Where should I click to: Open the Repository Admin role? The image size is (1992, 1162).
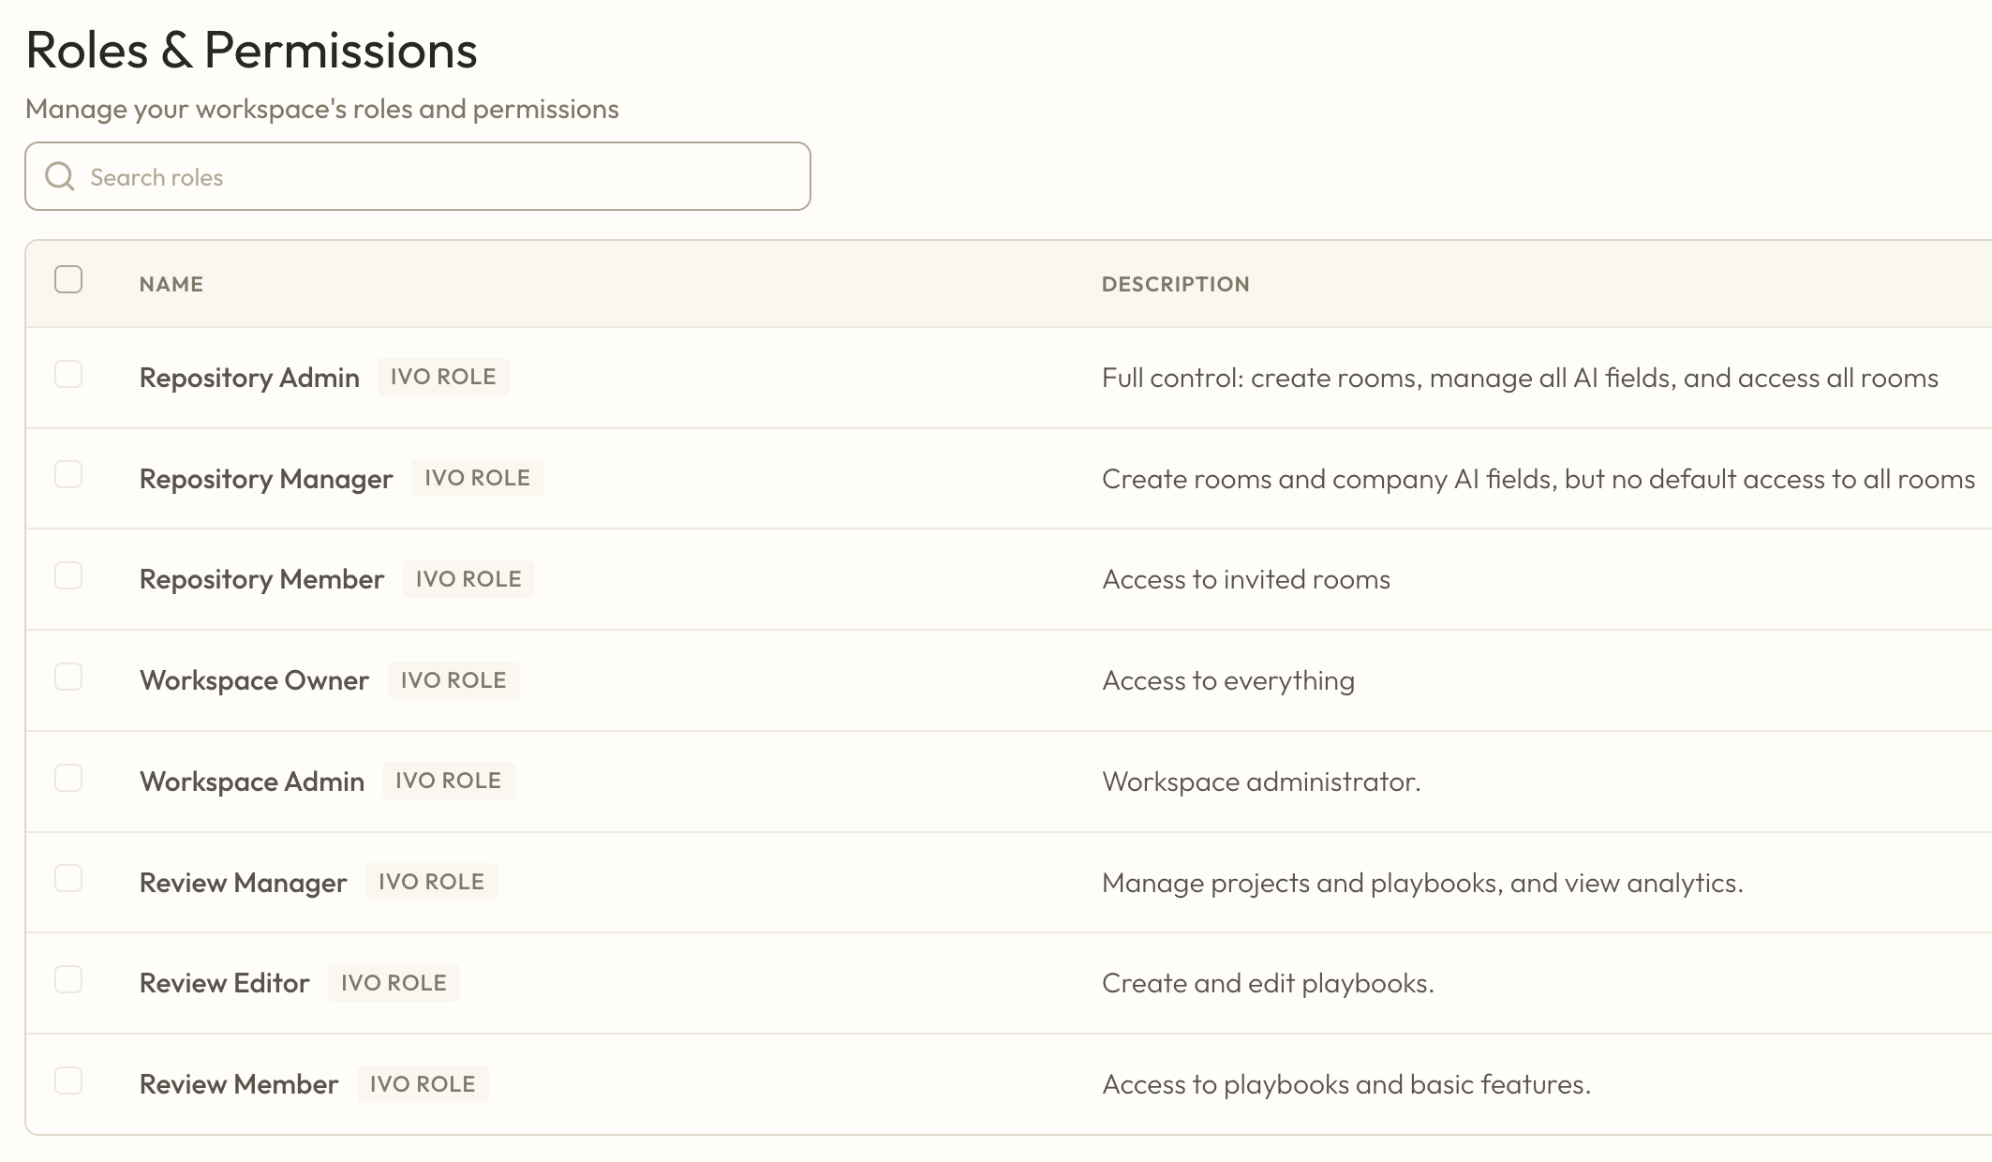click(249, 378)
